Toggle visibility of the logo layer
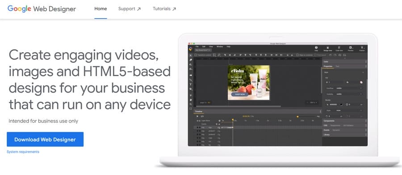402x175 pixels. (x=197, y=127)
